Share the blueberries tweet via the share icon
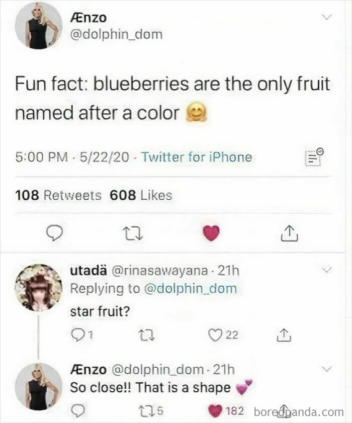 (x=289, y=233)
